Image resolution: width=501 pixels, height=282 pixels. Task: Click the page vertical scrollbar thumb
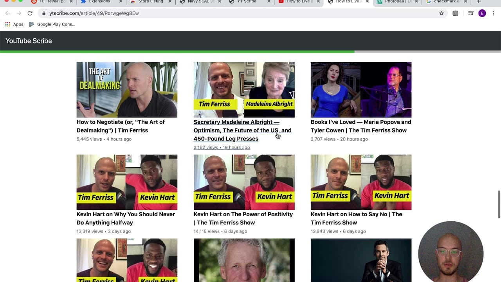[x=499, y=204]
